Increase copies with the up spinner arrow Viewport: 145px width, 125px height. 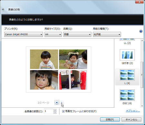[55, 110]
